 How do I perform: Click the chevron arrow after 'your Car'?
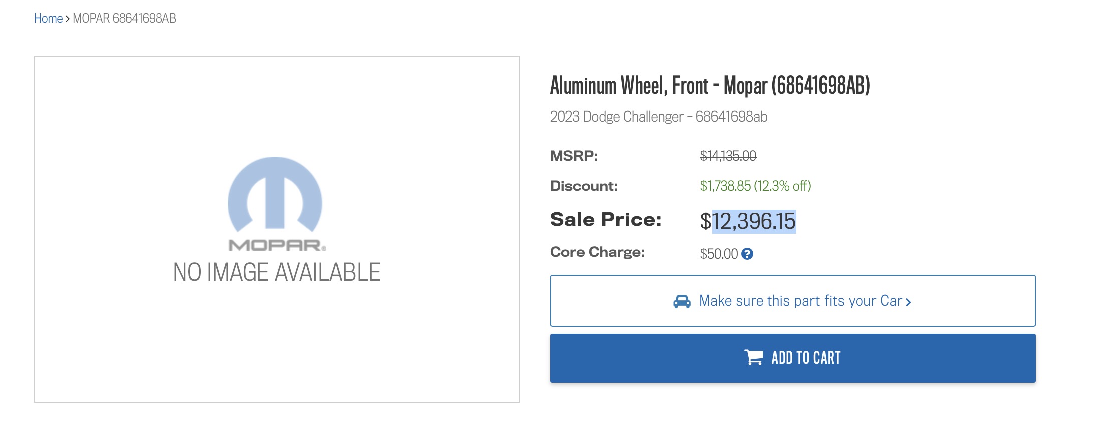pyautogui.click(x=908, y=302)
